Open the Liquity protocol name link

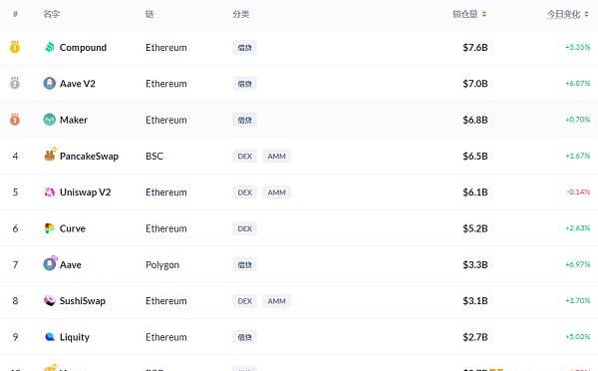(75, 337)
